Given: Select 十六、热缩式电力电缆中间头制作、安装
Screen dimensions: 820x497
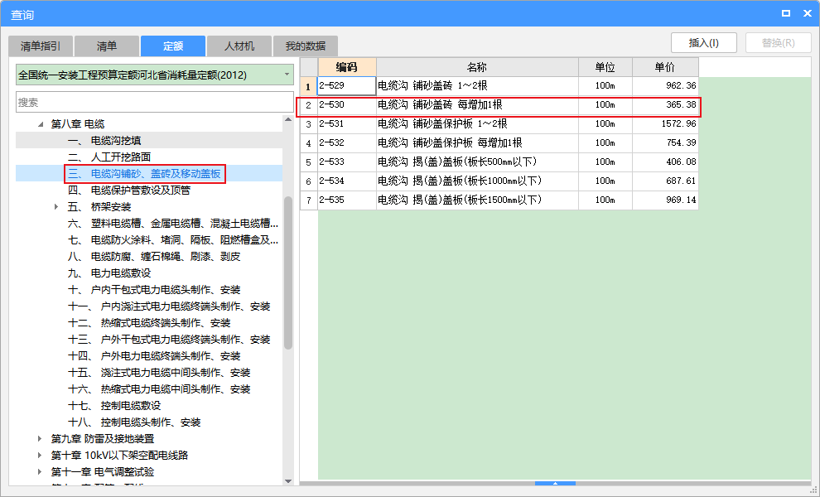Looking at the screenshot, I should (x=160, y=389).
